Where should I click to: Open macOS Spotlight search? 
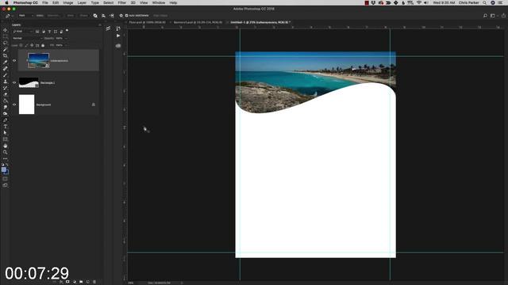click(485, 2)
